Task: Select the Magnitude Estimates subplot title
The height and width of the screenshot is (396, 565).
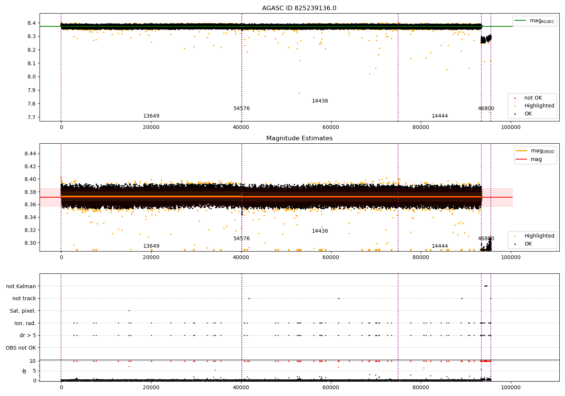Action: pos(299,138)
